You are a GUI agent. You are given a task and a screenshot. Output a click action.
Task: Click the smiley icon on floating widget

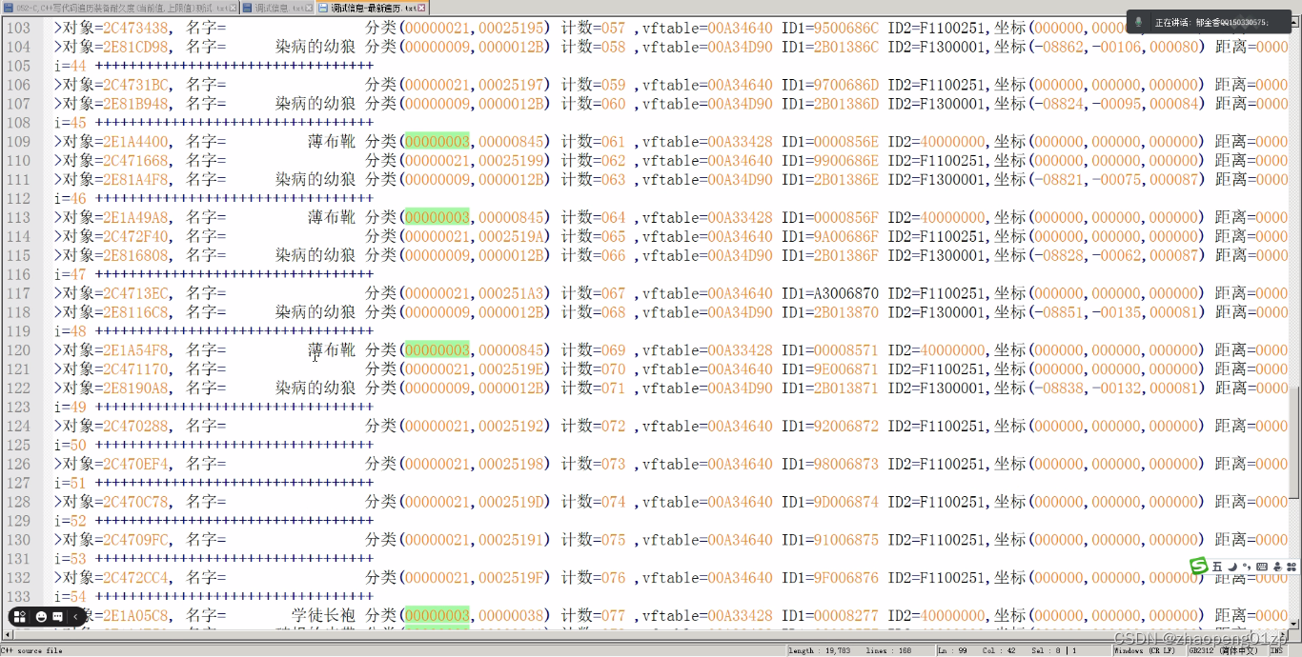[41, 617]
